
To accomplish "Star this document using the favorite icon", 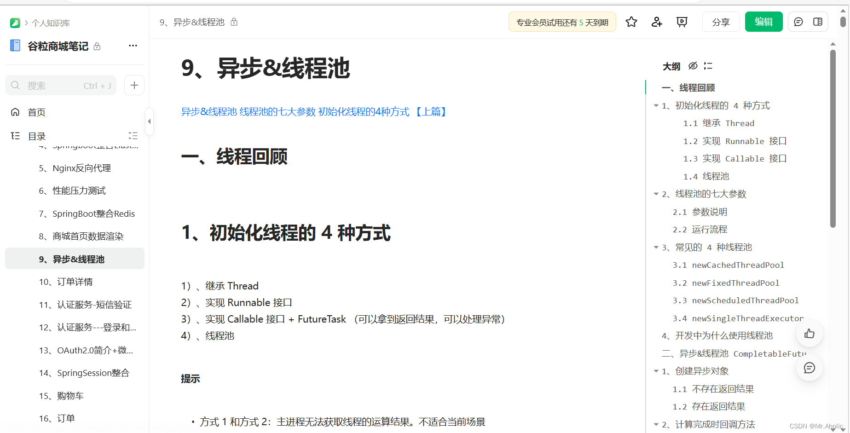I will [631, 22].
